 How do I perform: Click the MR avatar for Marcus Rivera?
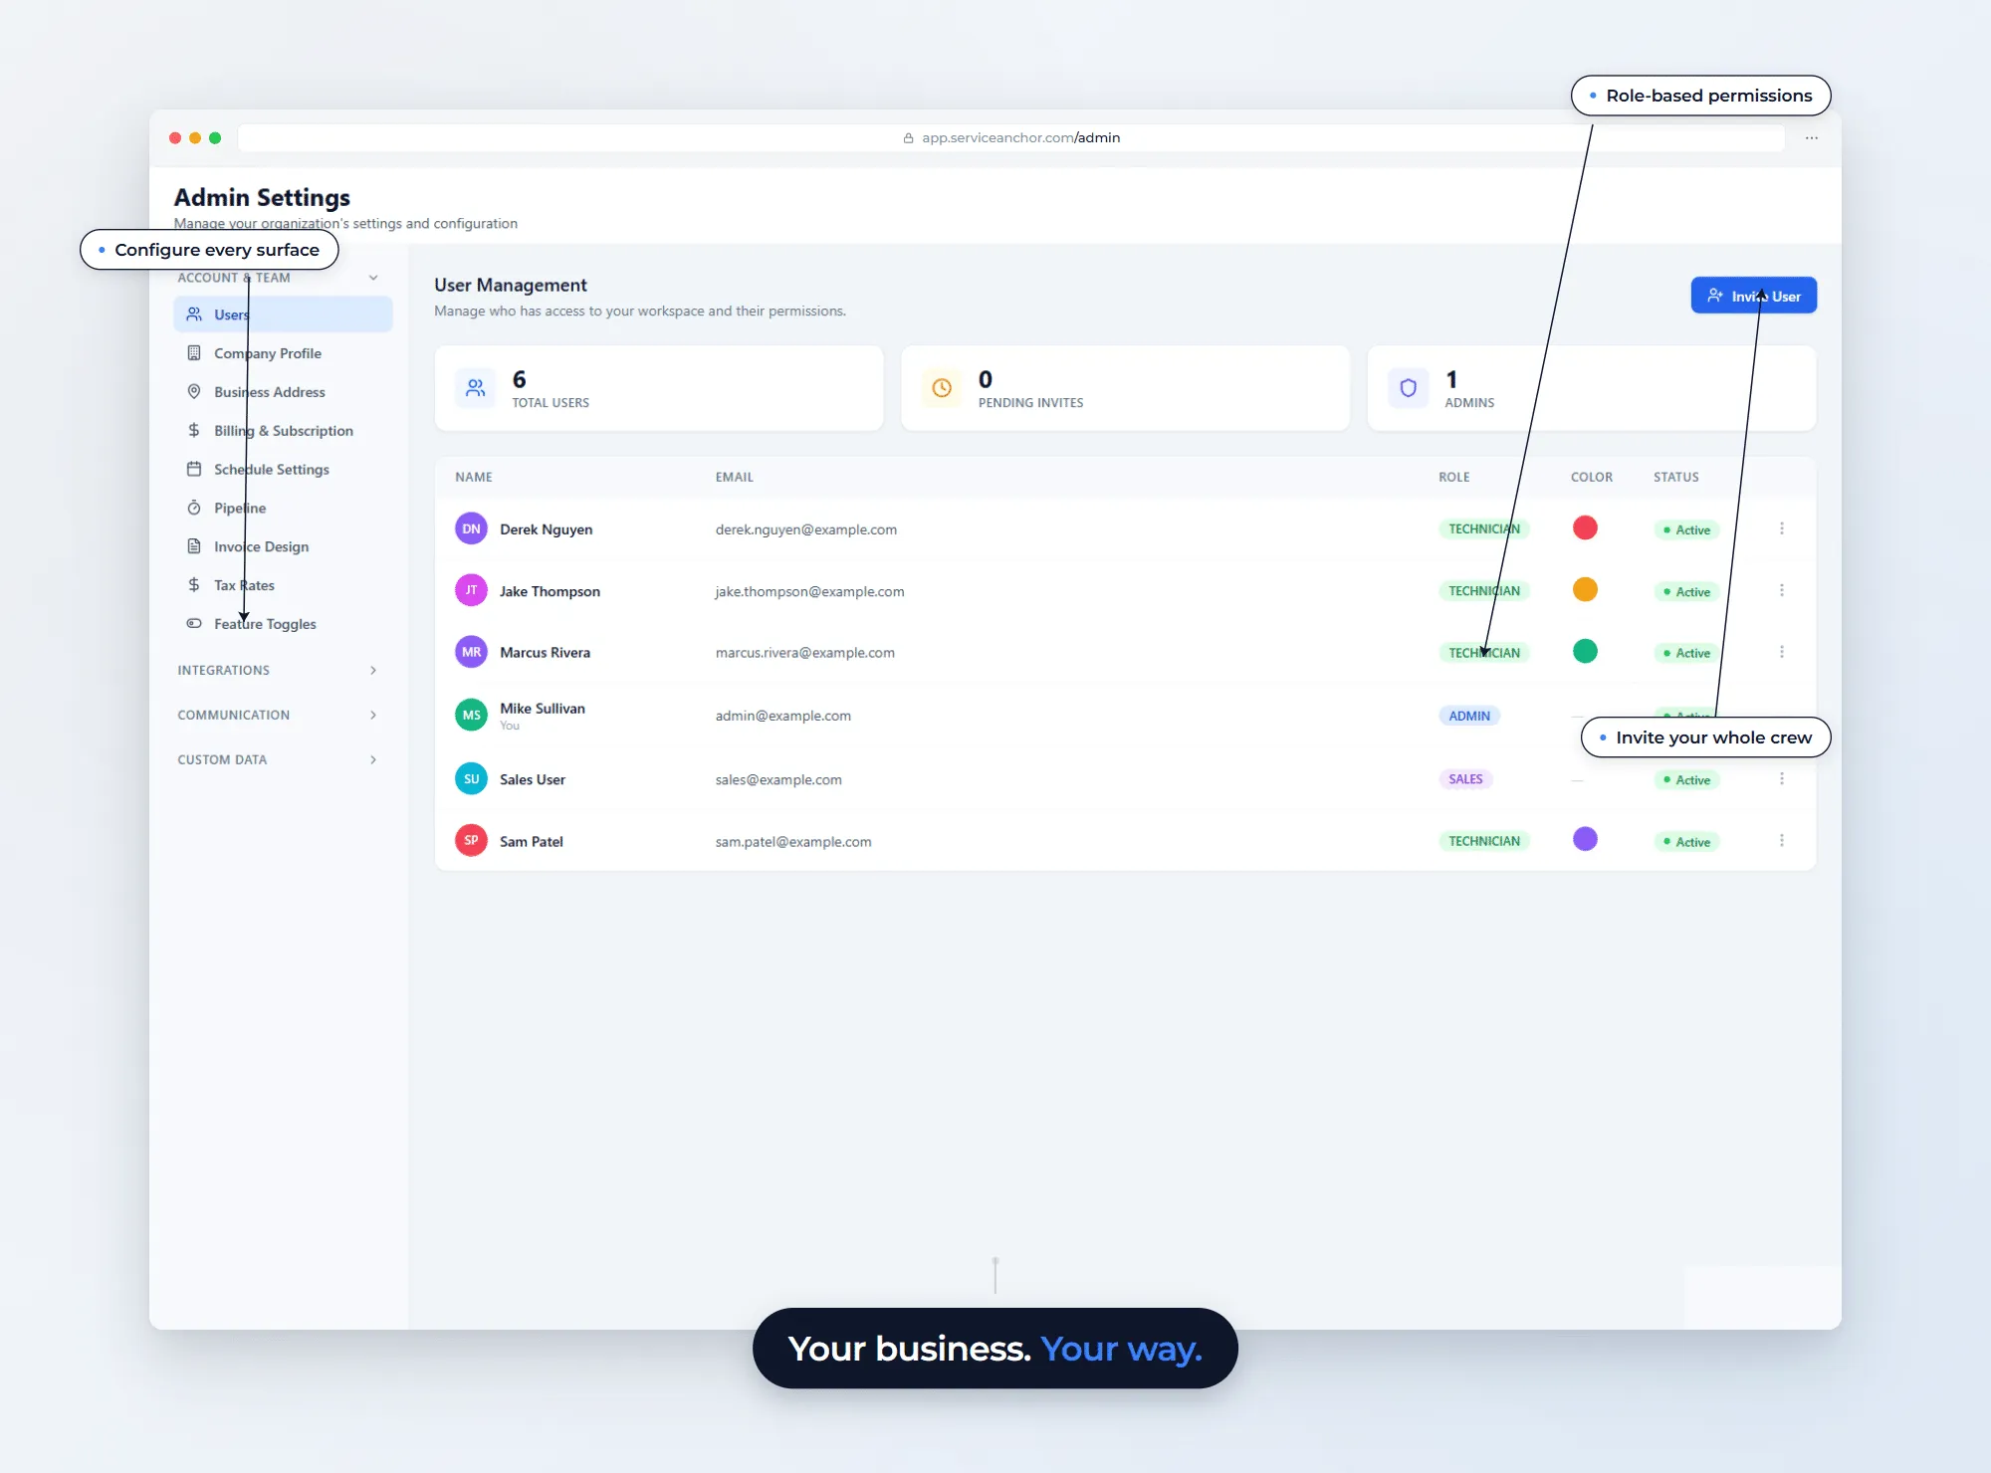(471, 653)
